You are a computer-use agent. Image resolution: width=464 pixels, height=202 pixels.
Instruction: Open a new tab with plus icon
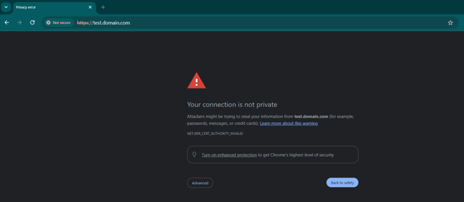coord(103,7)
